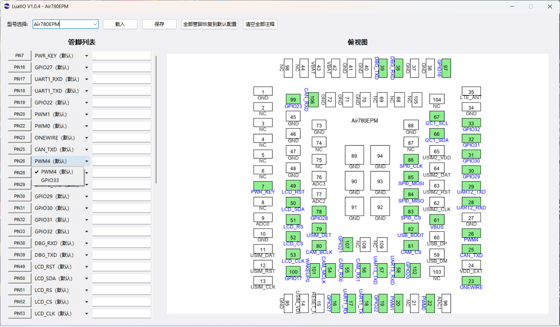Viewport: 560px width, 327px height.
Task: Click pin 66 I2C1_SDA pad in top view
Action: [437, 134]
